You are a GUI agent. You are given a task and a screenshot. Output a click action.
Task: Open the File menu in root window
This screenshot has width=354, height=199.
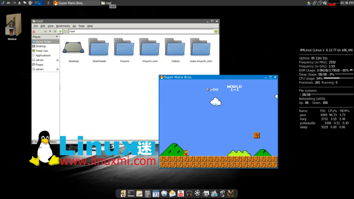(36, 26)
